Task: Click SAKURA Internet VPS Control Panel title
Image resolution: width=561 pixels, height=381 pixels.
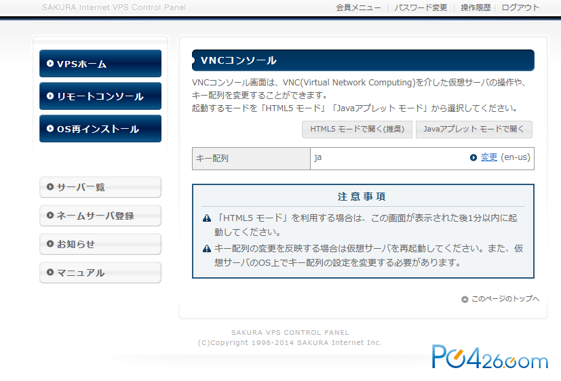Action: (114, 7)
